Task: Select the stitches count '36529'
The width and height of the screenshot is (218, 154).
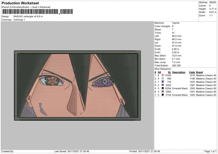Action: pyautogui.click(x=213, y=3)
